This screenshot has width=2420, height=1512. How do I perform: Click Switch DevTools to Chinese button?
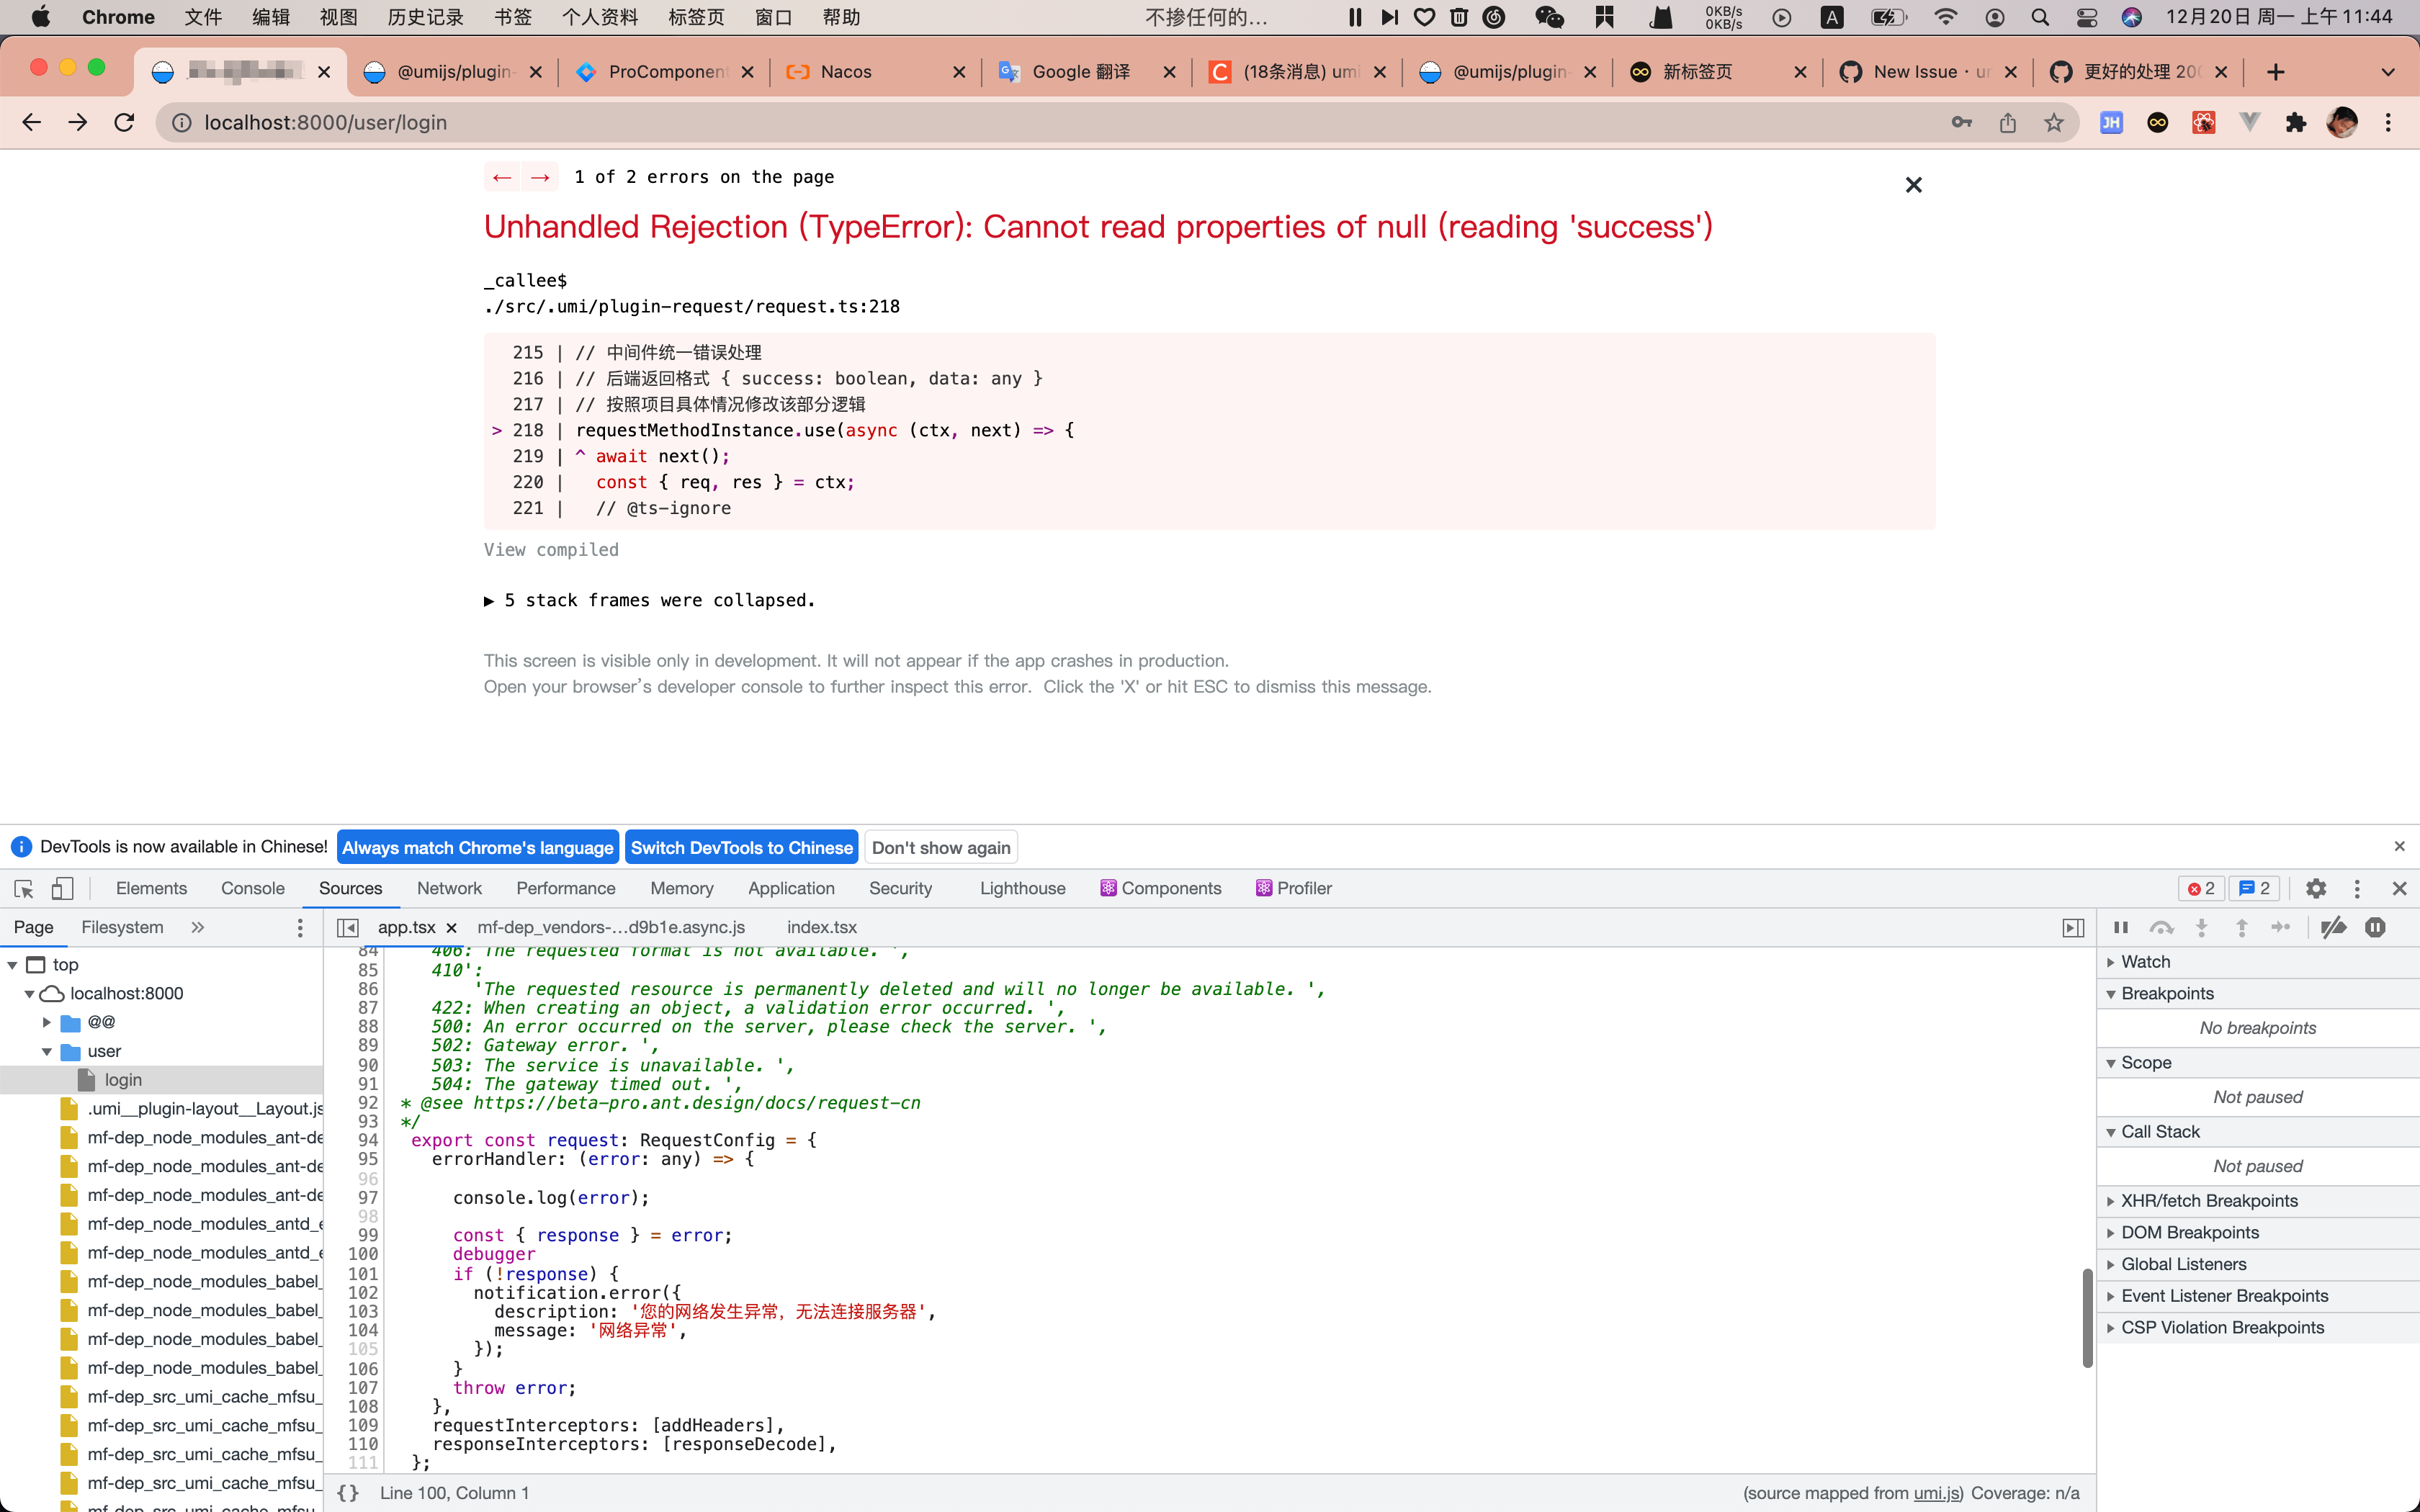tap(742, 847)
